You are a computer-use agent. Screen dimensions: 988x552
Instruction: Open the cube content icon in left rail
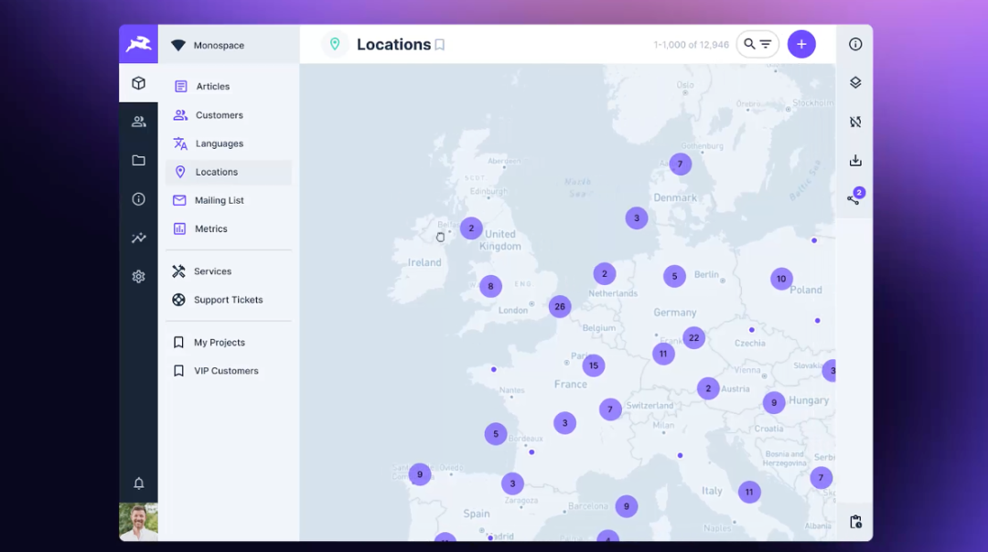tap(139, 83)
